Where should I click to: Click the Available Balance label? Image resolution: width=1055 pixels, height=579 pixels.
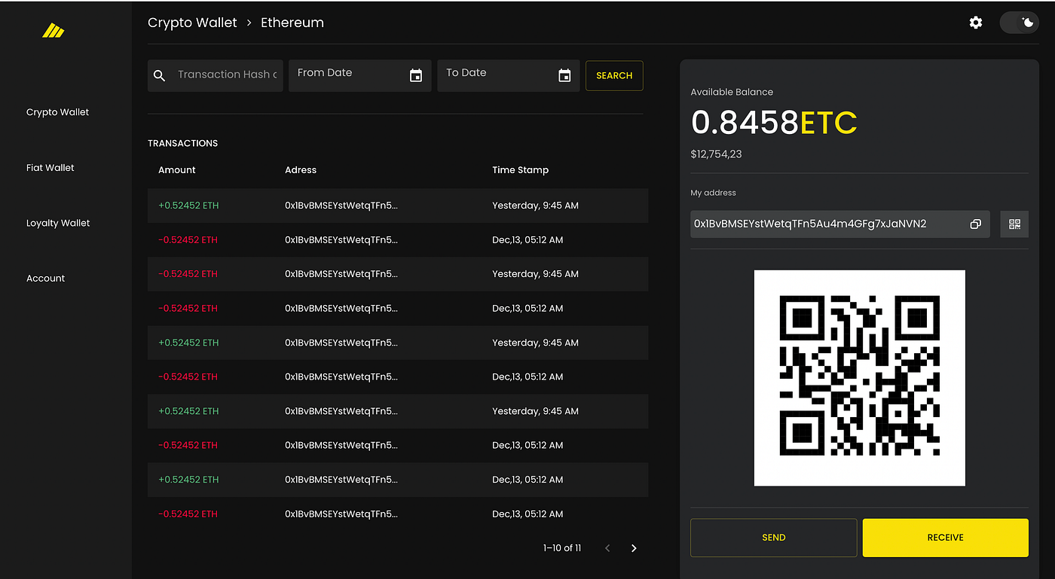tap(732, 92)
